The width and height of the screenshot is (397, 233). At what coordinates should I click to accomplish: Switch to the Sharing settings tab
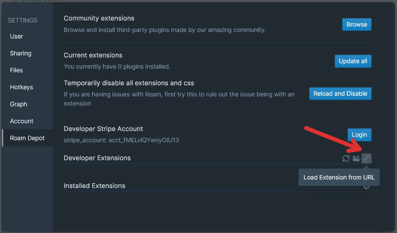(x=21, y=53)
